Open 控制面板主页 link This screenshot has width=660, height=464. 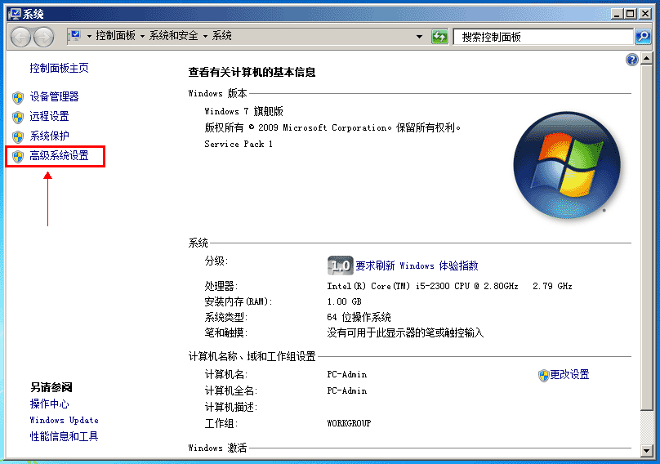point(60,68)
